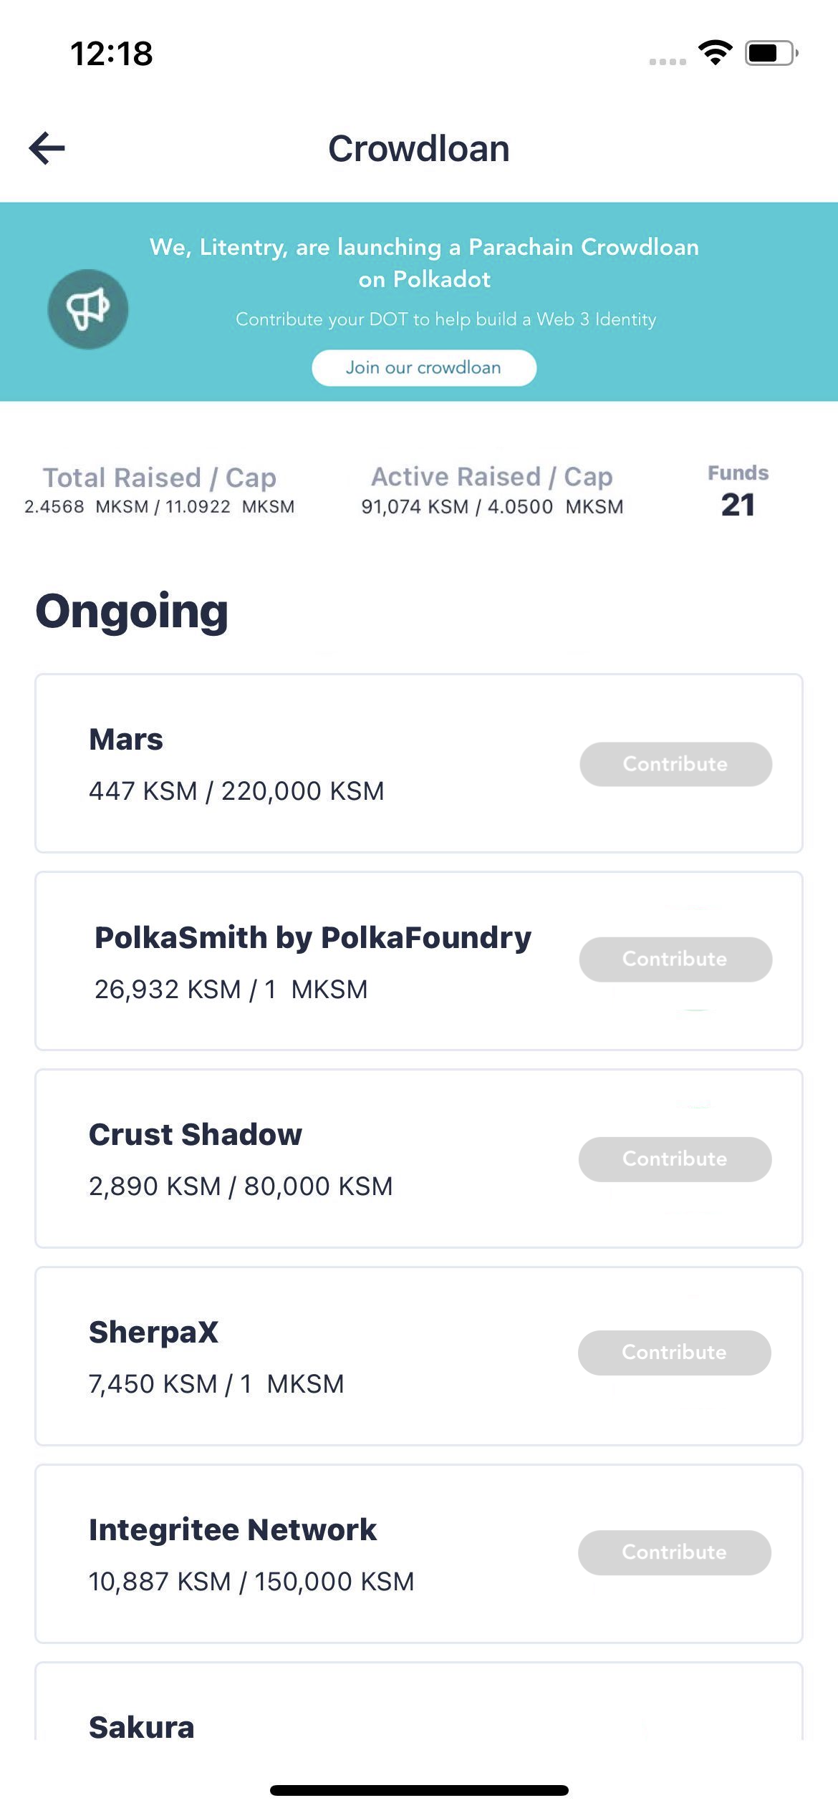Tap the Funds count showing 21
This screenshot has height=1813, width=838.
click(x=738, y=490)
